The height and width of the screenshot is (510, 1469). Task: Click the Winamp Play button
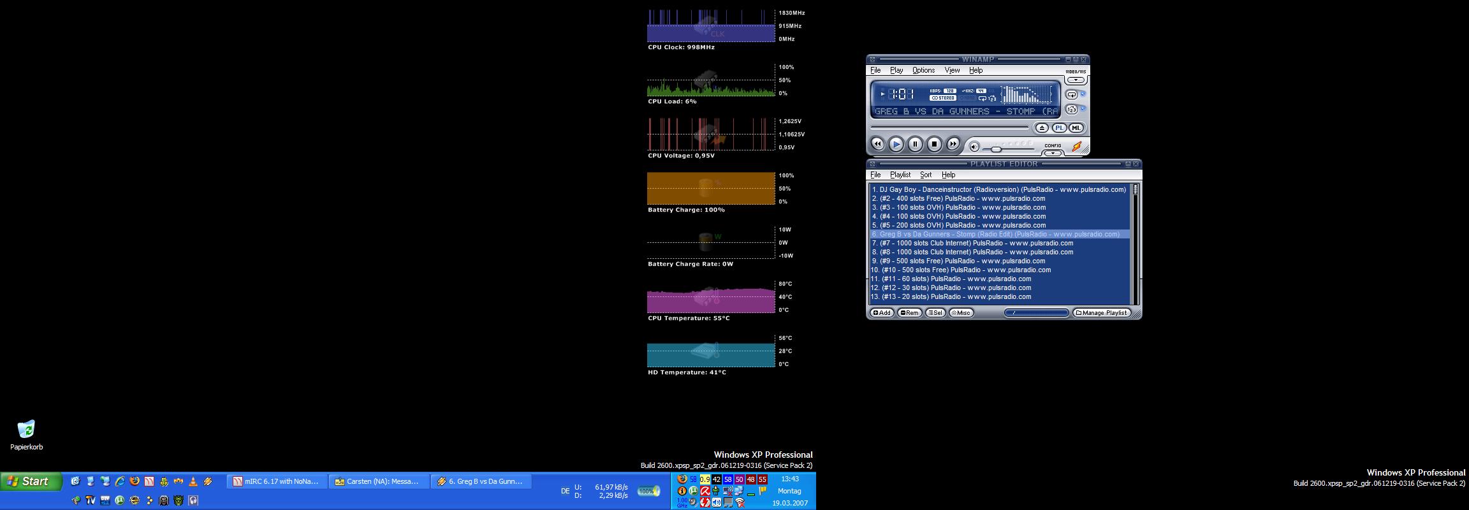[x=896, y=144]
